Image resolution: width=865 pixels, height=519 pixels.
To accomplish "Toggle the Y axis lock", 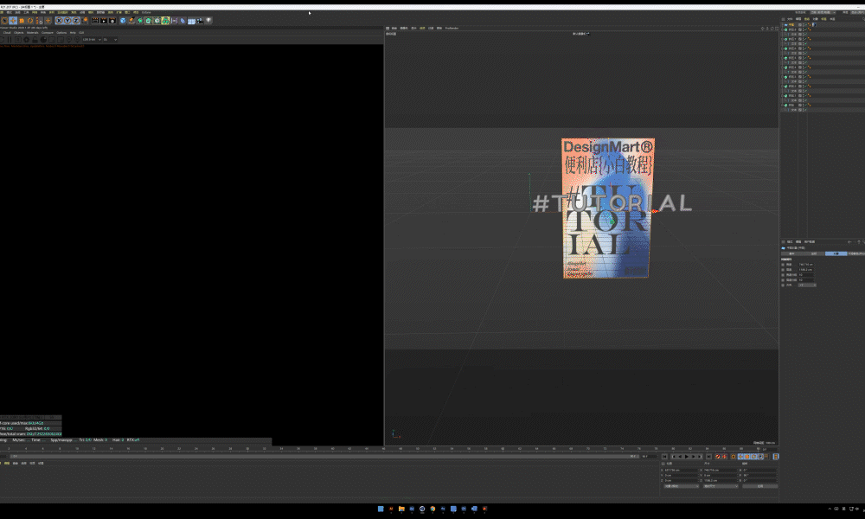I will (x=67, y=21).
